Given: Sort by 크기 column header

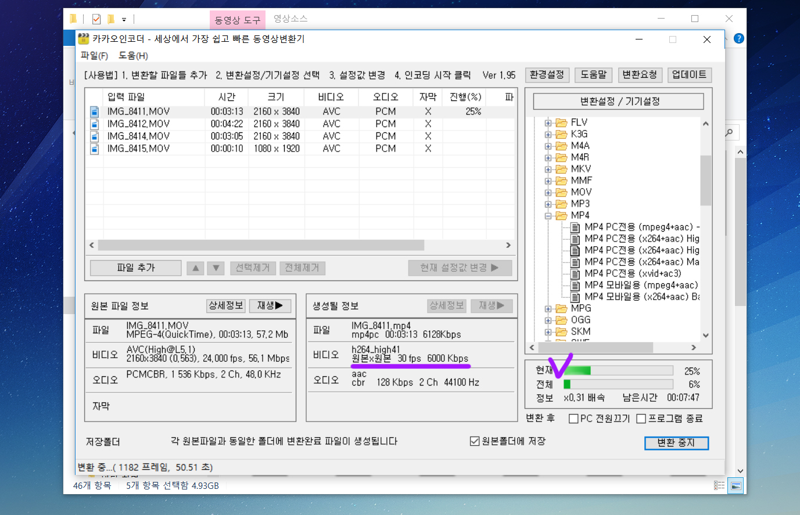Looking at the screenshot, I should (x=276, y=97).
